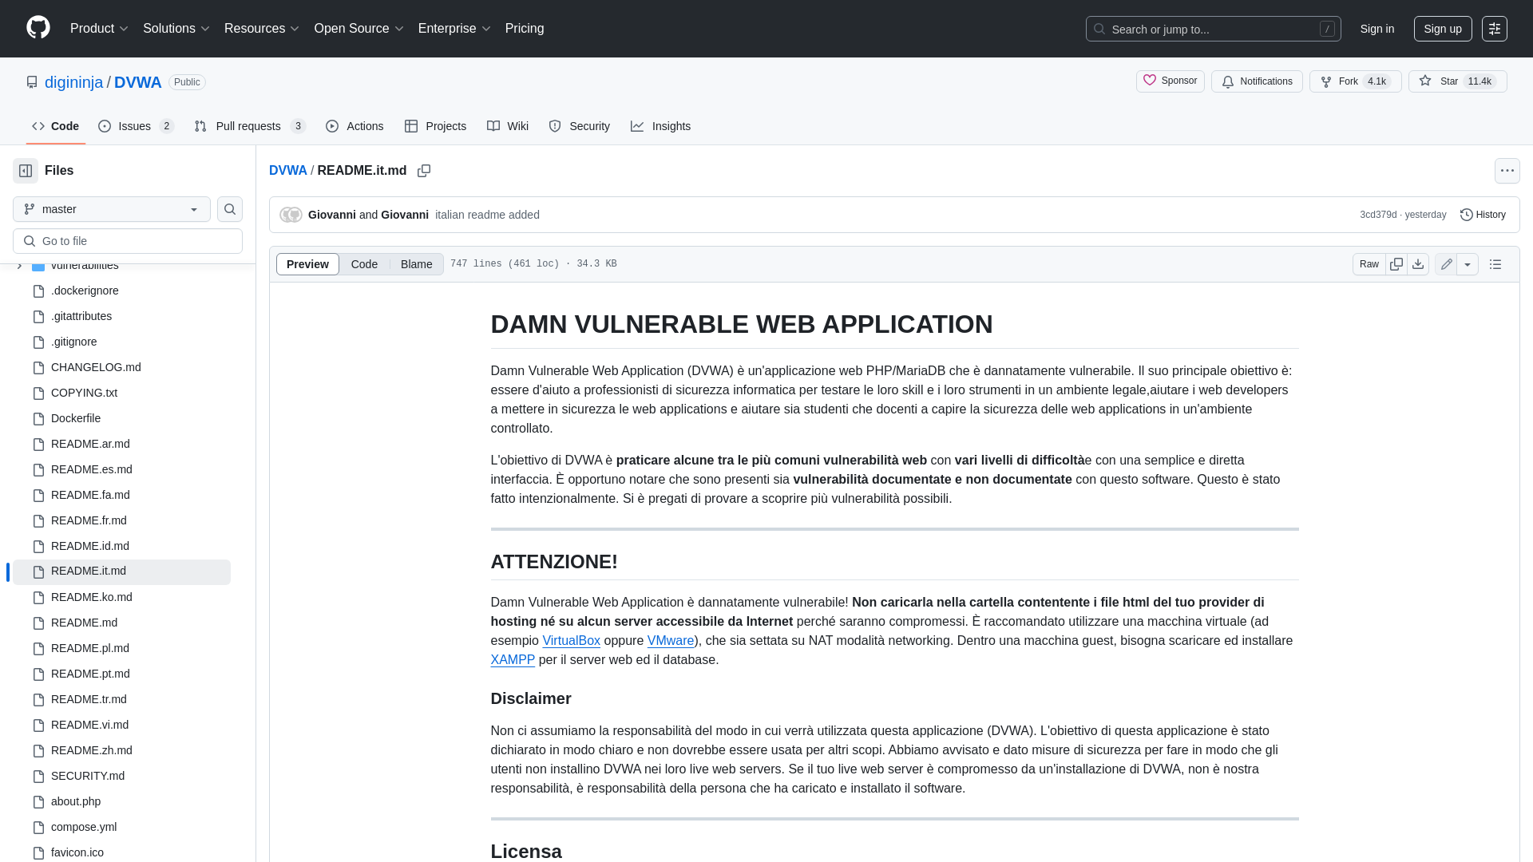Open the command palette icon button
Viewport: 1533px width, 862px height.
click(x=1495, y=29)
